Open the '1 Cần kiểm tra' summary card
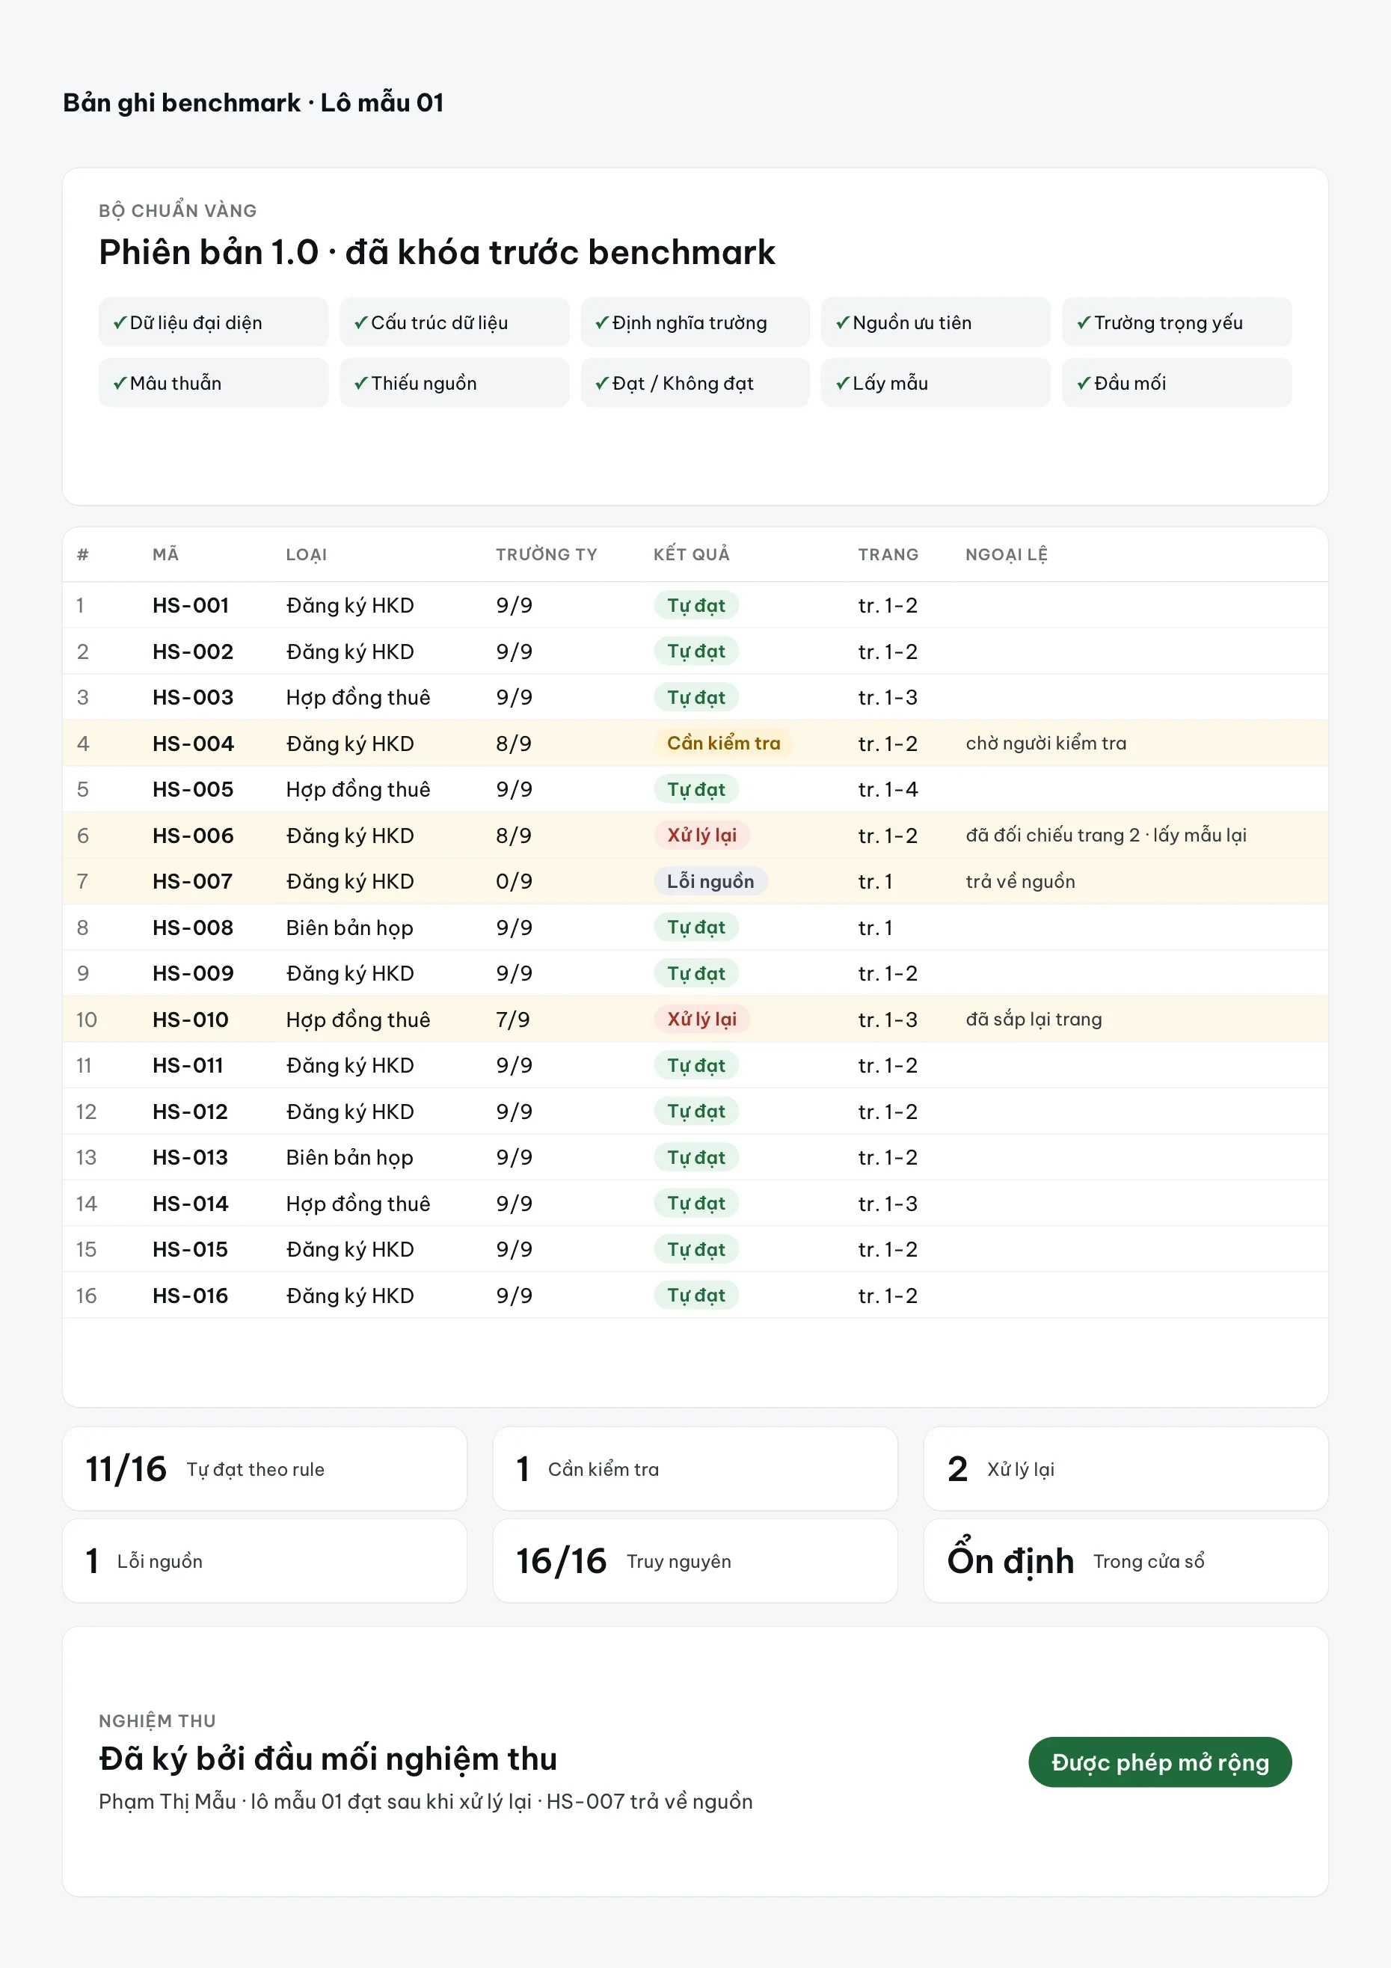 click(x=695, y=1469)
